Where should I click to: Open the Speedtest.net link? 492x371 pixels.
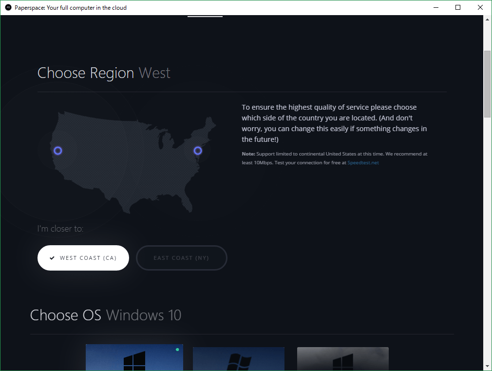363,163
